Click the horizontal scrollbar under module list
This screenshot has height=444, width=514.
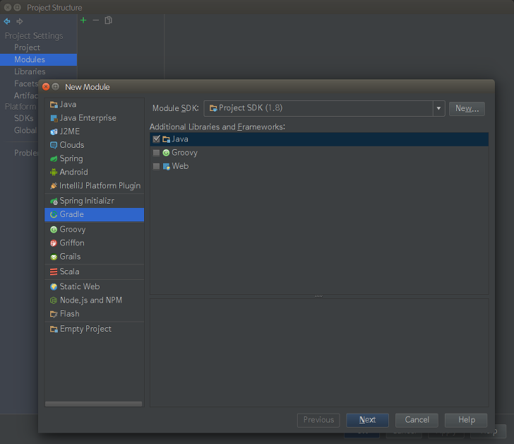pyautogui.click(x=94, y=404)
